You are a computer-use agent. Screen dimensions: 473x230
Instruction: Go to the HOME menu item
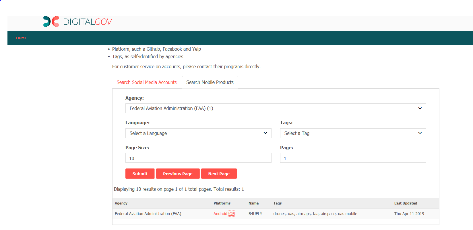coord(21,38)
